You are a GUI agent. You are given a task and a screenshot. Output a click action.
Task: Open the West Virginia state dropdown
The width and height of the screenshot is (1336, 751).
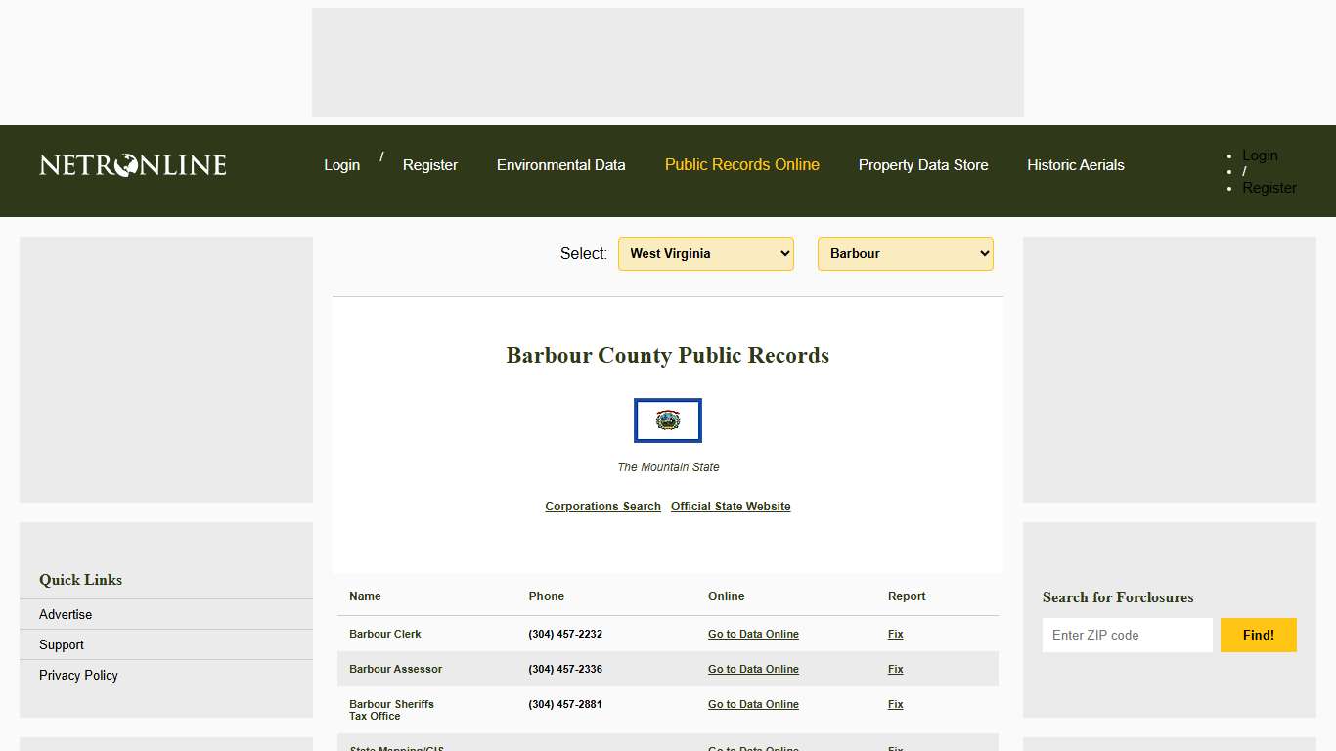pyautogui.click(x=705, y=253)
